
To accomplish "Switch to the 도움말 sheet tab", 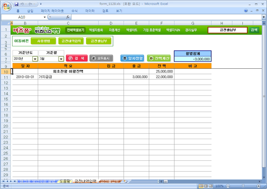I will tap(65, 181).
